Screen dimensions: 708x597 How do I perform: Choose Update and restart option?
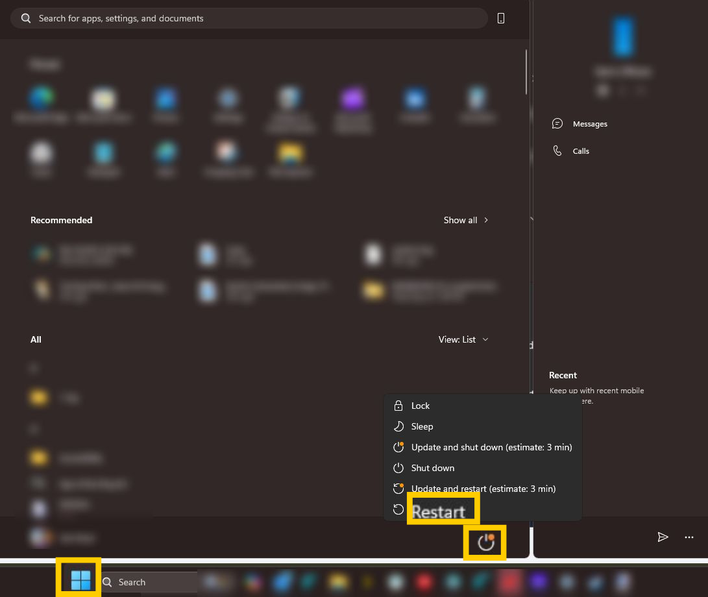coord(483,489)
